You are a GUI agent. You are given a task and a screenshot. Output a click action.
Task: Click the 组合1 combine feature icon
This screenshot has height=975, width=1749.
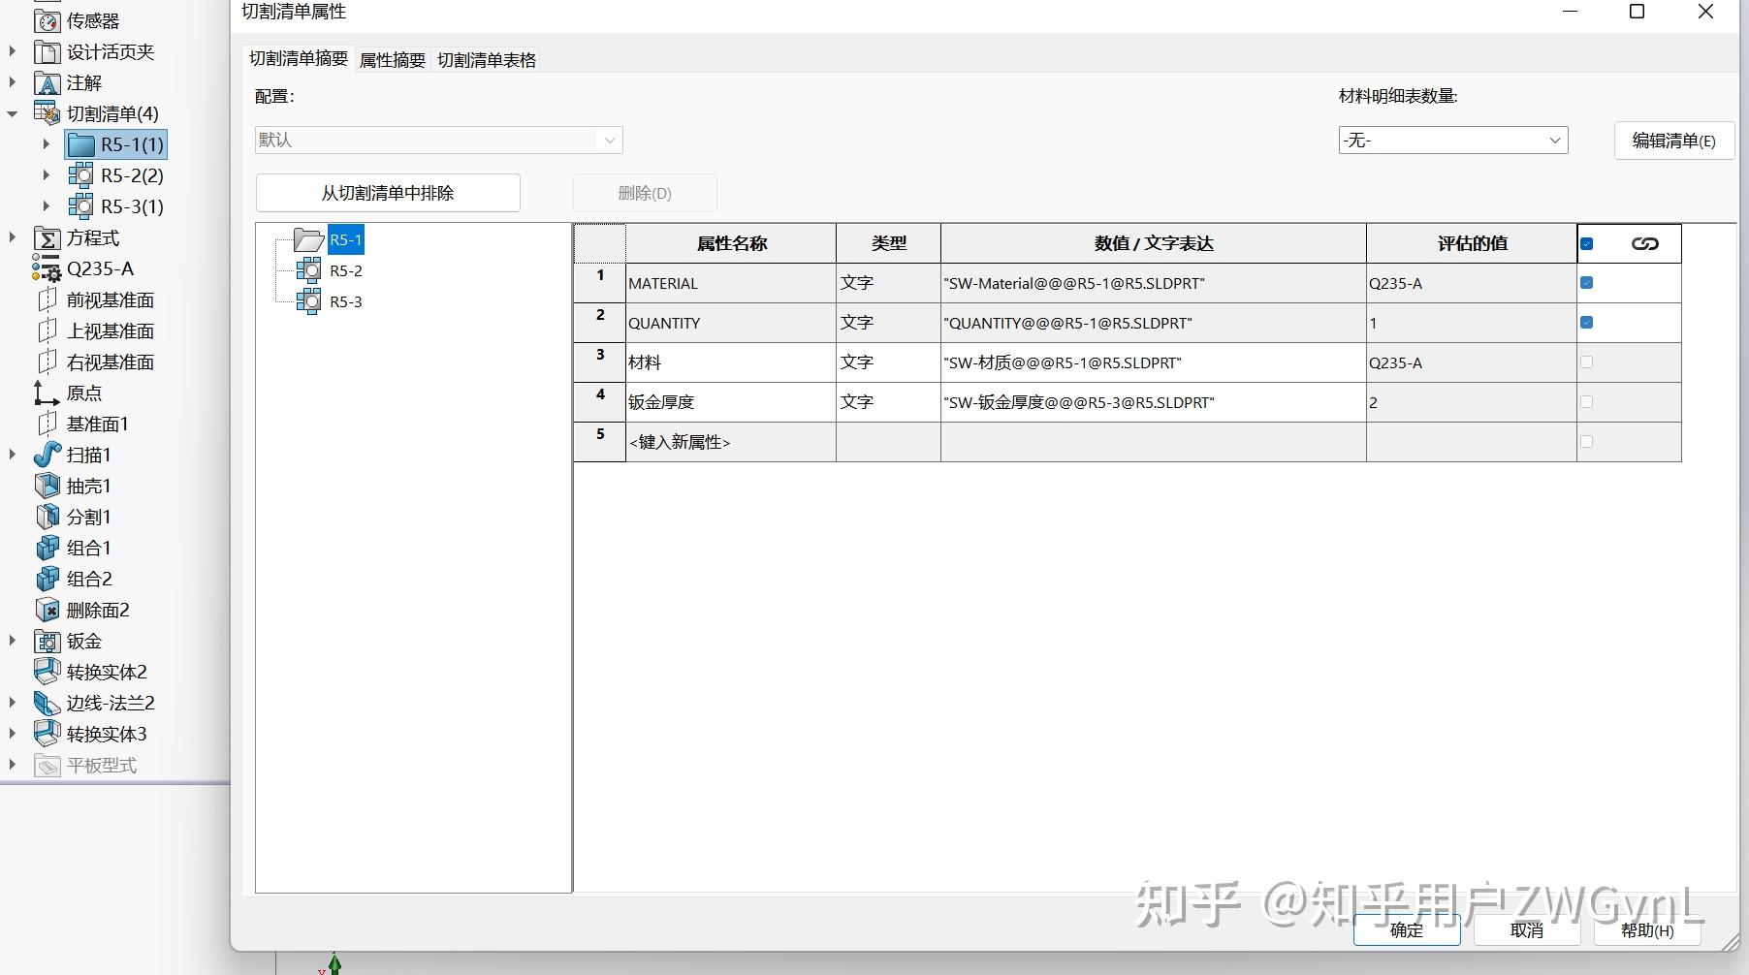click(x=47, y=548)
